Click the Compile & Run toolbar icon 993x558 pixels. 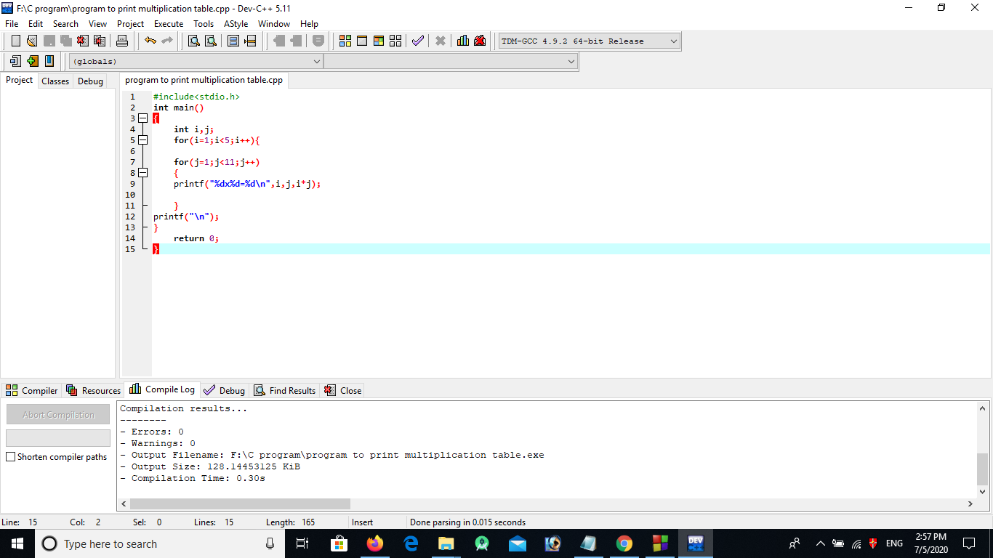379,41
